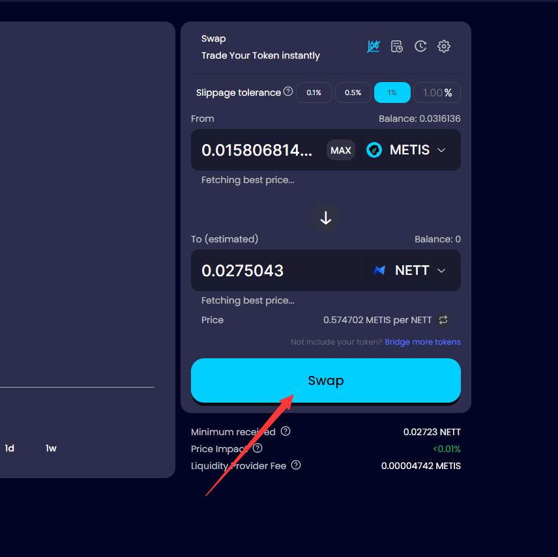Focus the custom slippage percentage field
This screenshot has width=558, height=557.
[437, 93]
